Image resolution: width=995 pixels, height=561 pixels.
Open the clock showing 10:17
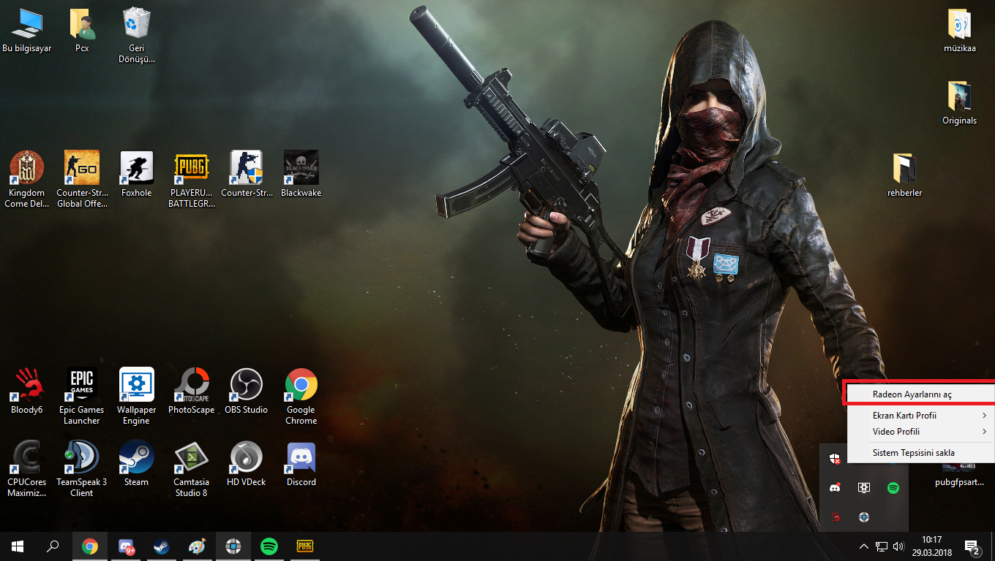(931, 546)
